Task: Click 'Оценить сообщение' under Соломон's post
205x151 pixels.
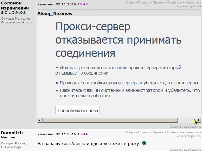Action: tap(186, 126)
